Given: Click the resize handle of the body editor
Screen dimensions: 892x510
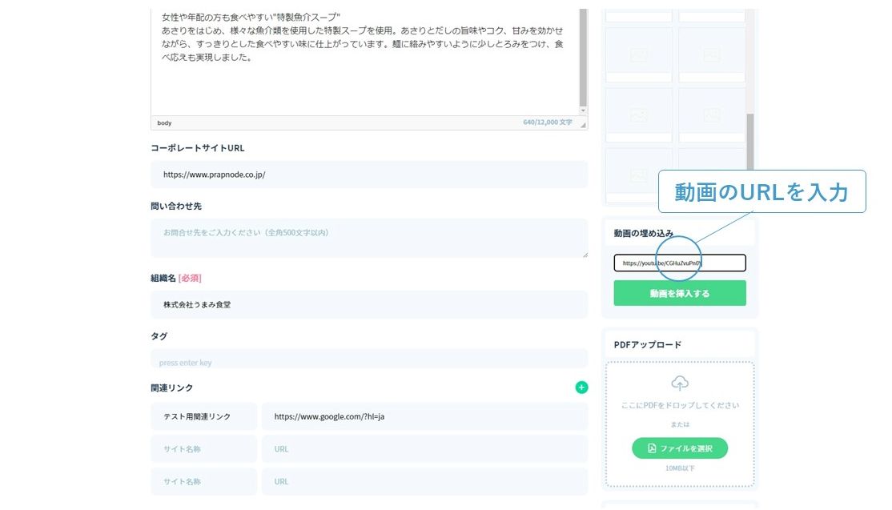Looking at the screenshot, I should point(583,124).
